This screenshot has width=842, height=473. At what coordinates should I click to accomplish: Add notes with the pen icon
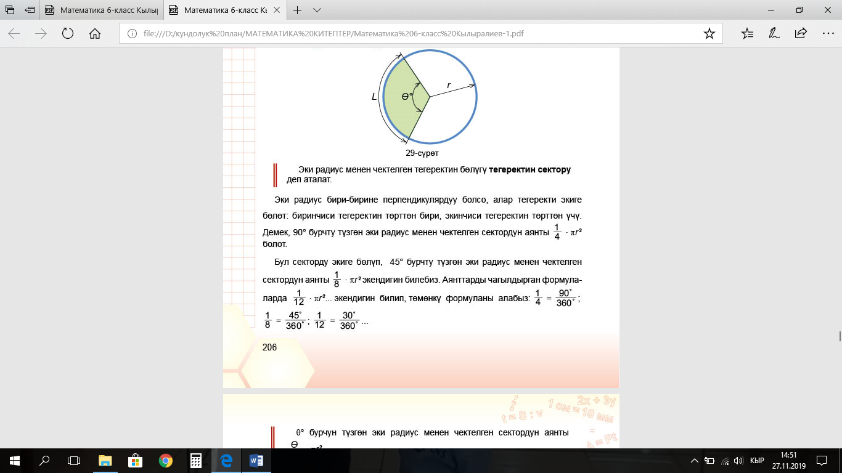(x=774, y=34)
